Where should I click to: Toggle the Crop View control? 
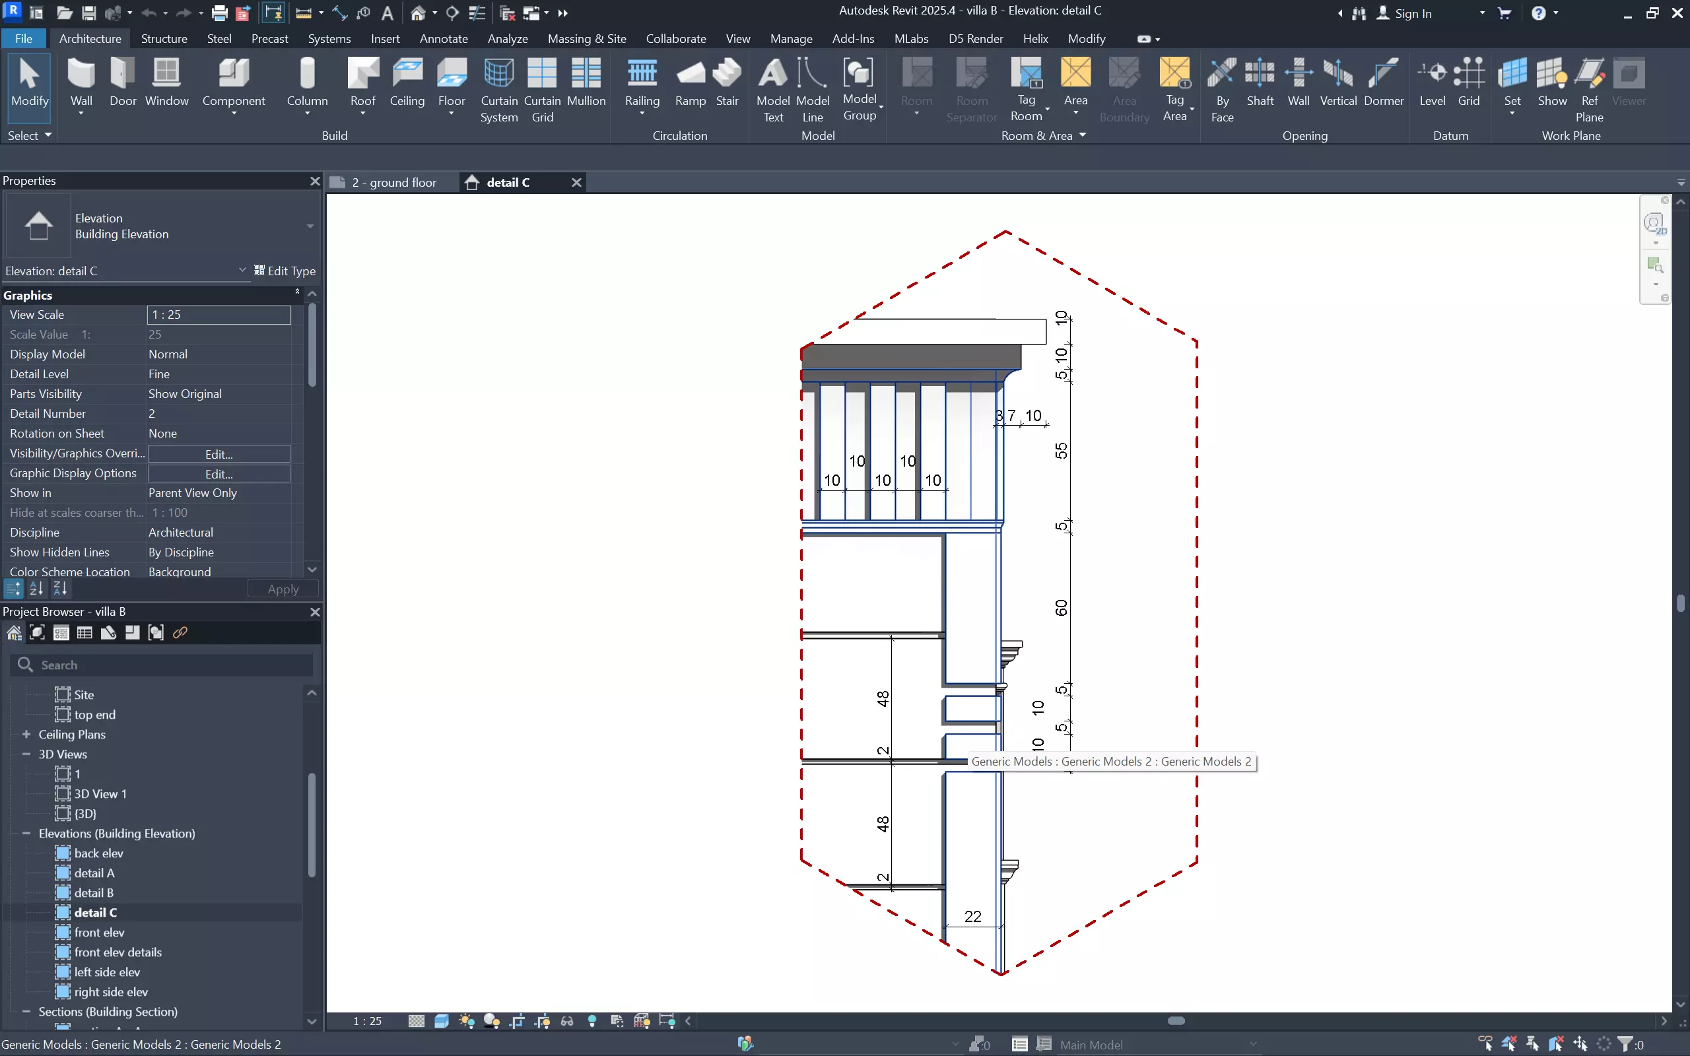click(517, 1021)
